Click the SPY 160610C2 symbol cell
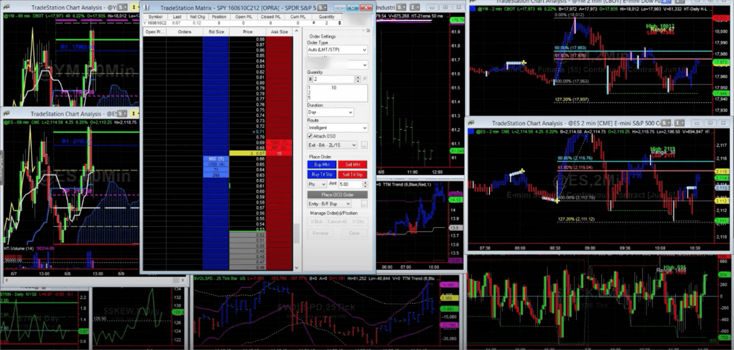 [x=155, y=23]
